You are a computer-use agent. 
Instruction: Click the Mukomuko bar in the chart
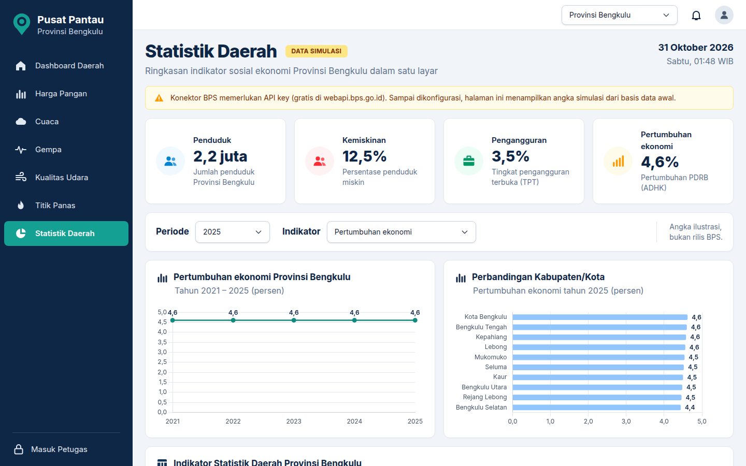(598, 357)
